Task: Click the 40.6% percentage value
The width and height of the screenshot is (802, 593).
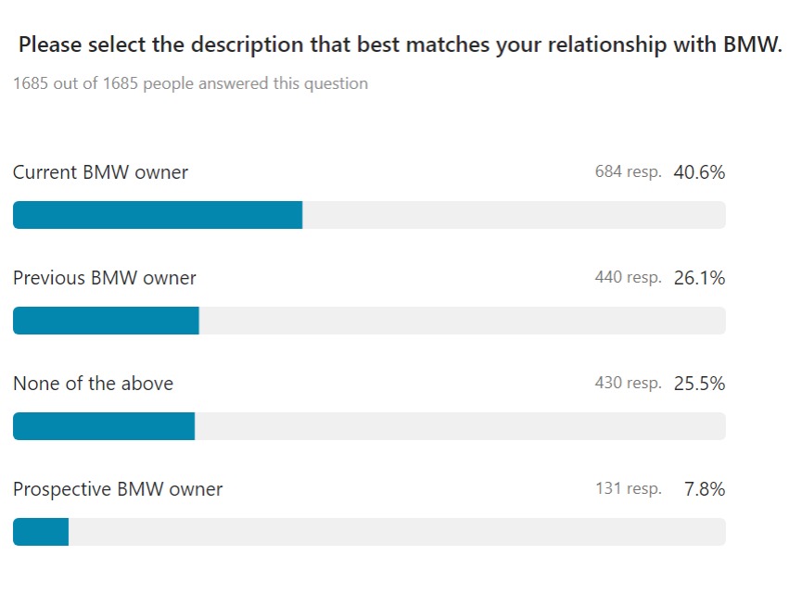Action: [699, 172]
